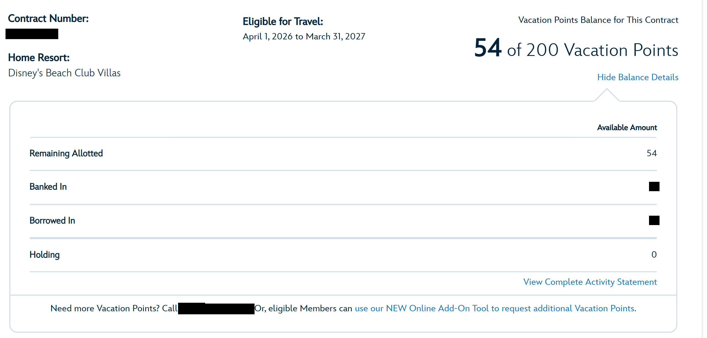The image size is (707, 338).
Task: Open the NEW Online Add-On Tool link
Action: [x=495, y=308]
